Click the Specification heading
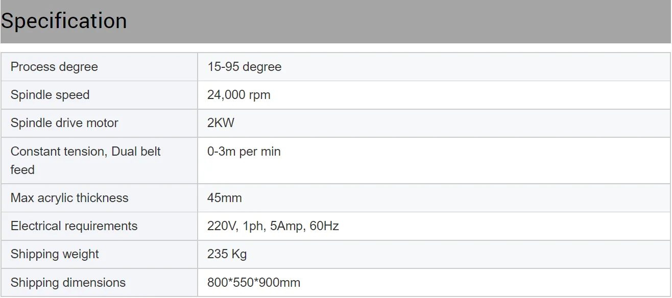Screen dimensions: 672x298 (x=64, y=21)
